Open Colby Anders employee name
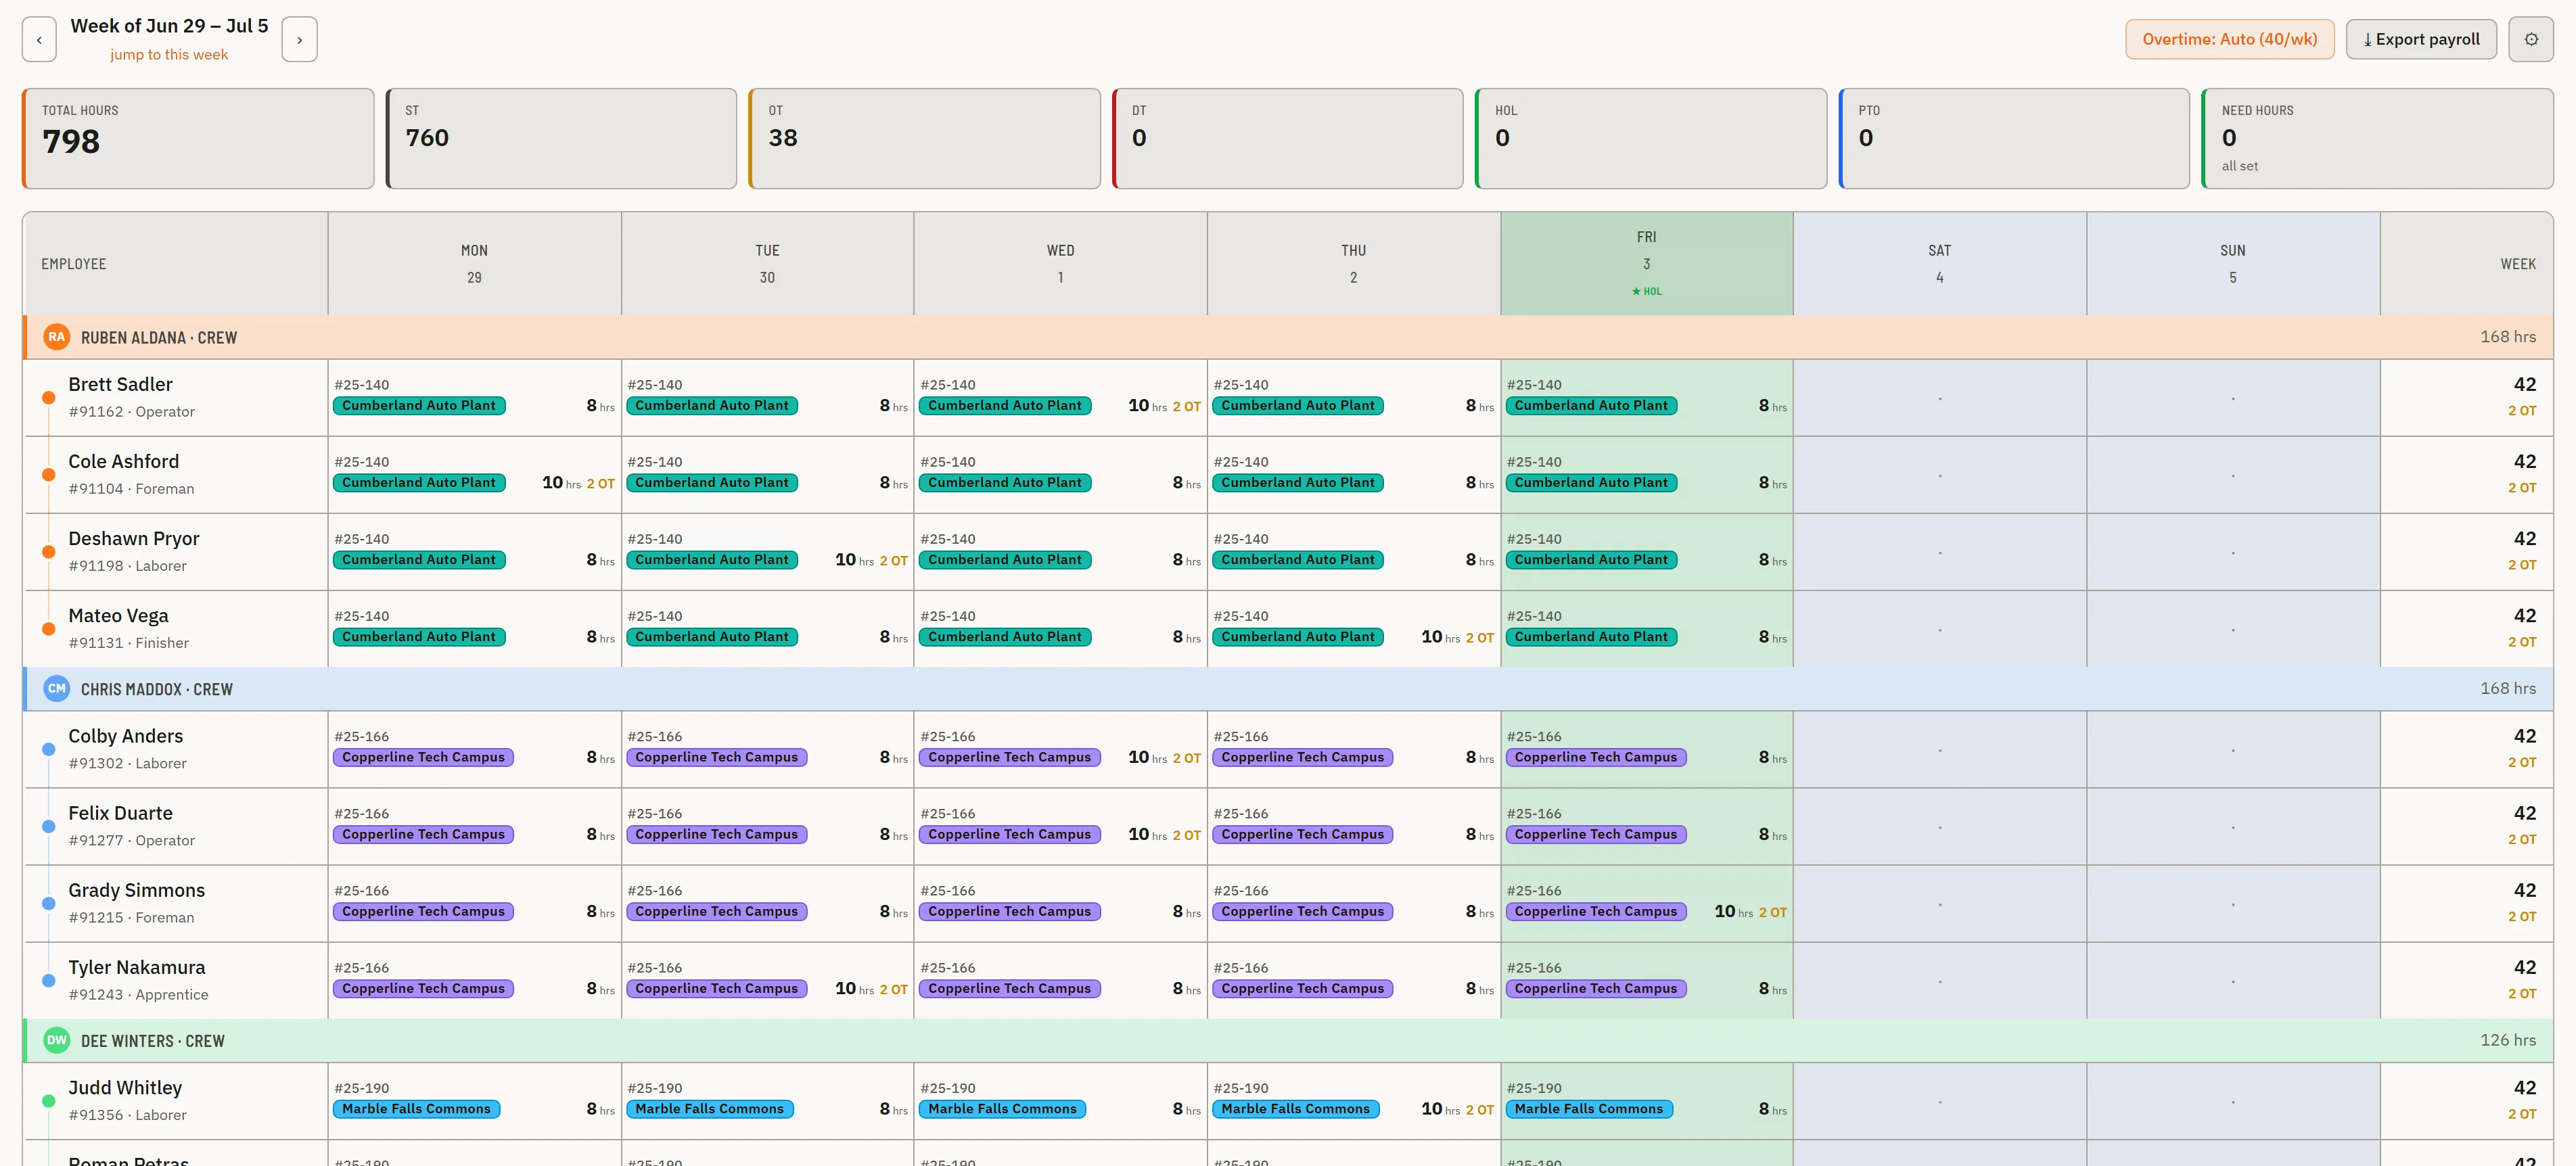Screen dimensions: 2576x1166 coord(125,736)
